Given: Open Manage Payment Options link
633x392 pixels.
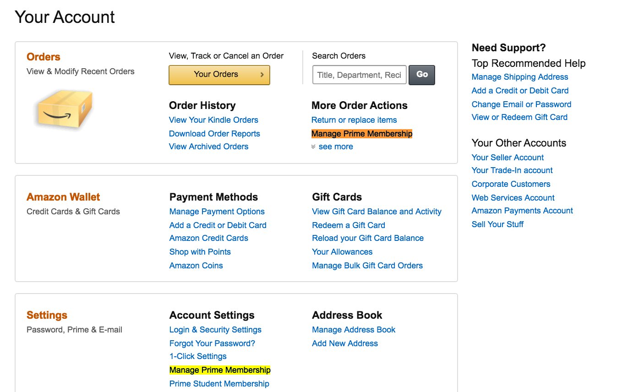Looking at the screenshot, I should point(217,212).
